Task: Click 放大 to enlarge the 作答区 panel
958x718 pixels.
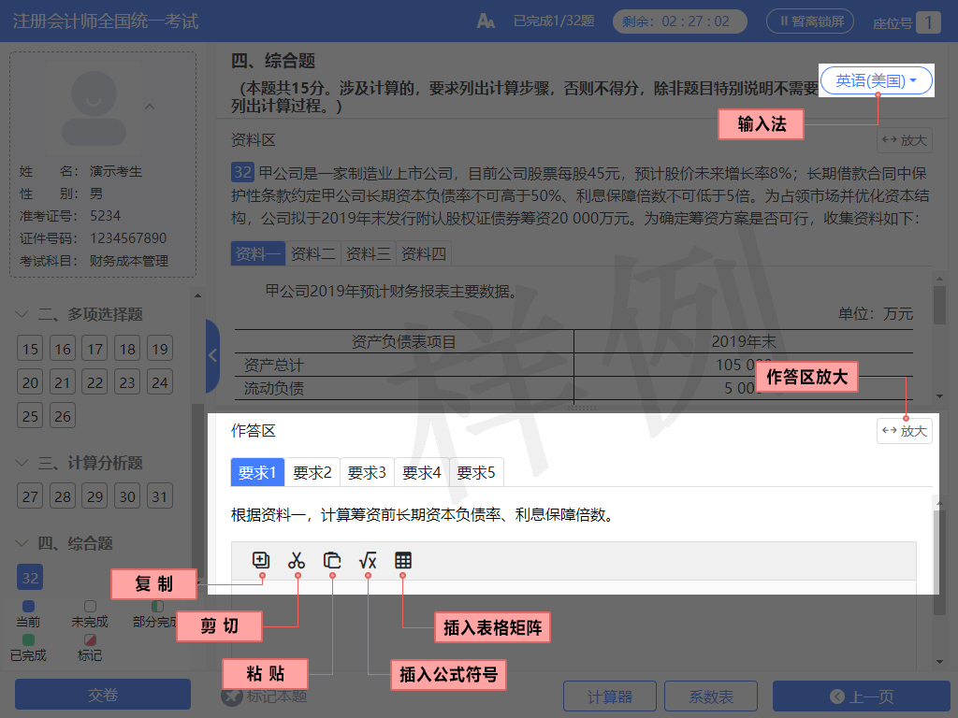Action: pos(904,430)
